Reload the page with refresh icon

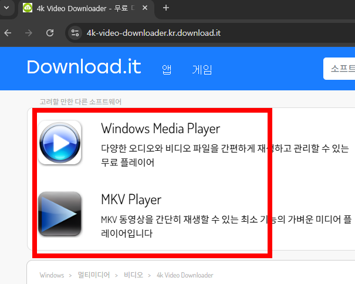(x=50, y=33)
